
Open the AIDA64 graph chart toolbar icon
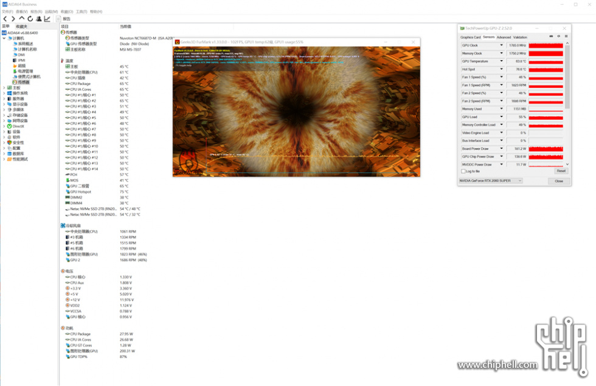click(47, 19)
